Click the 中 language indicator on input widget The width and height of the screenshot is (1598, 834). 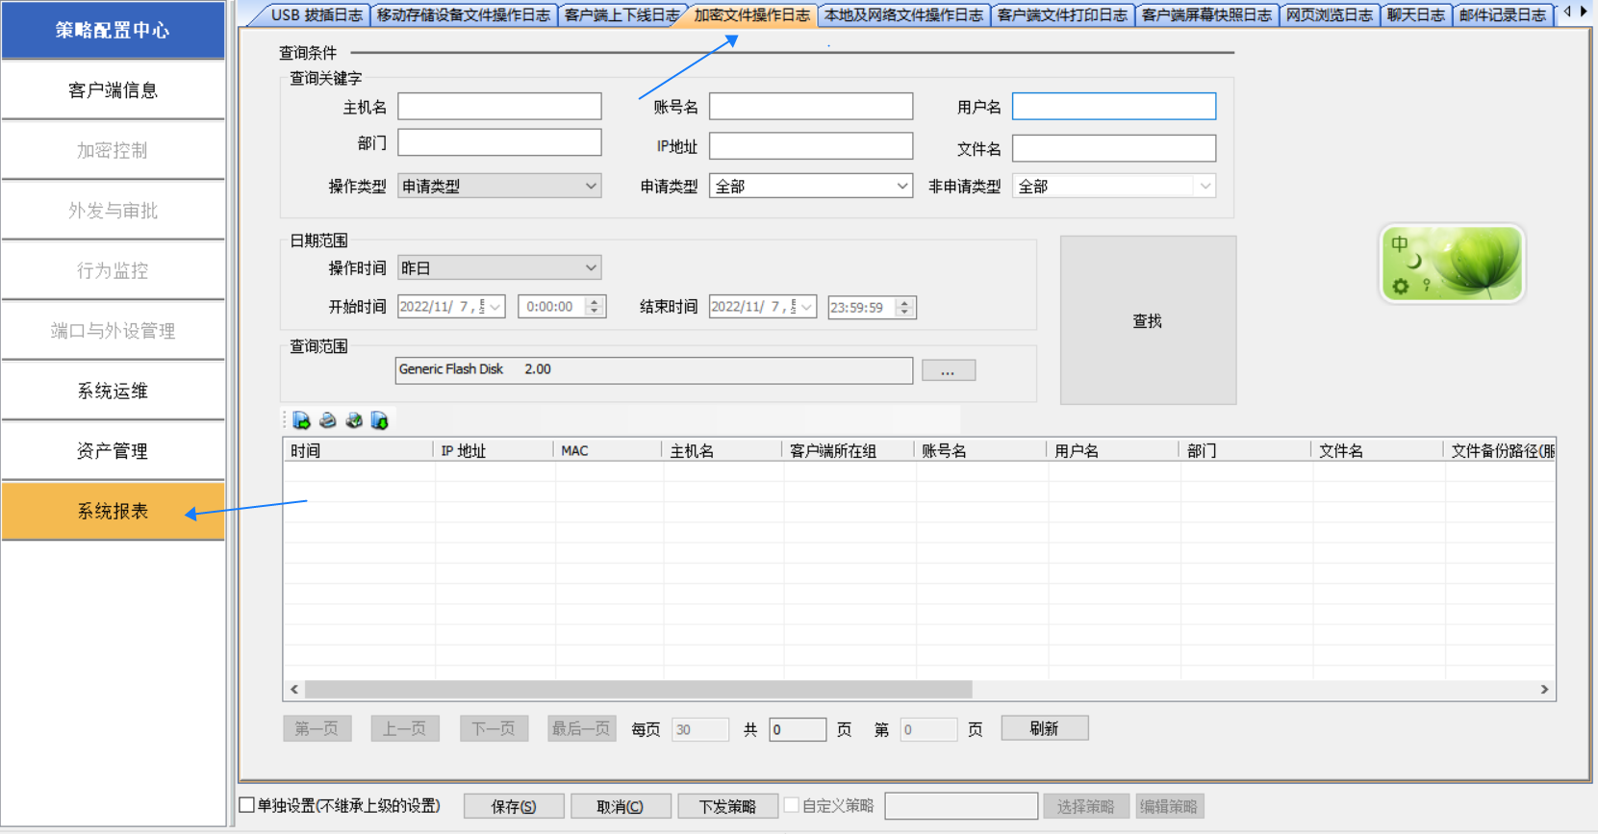(1400, 244)
